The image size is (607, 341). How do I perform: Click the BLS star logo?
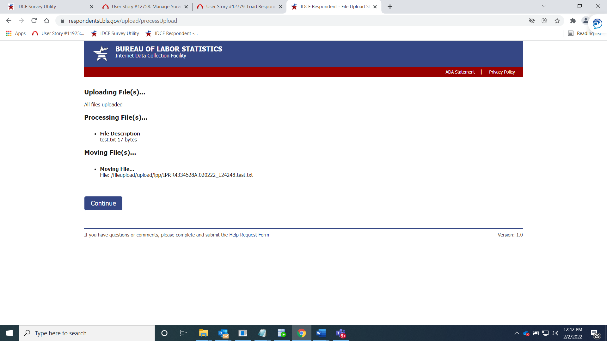tap(101, 53)
